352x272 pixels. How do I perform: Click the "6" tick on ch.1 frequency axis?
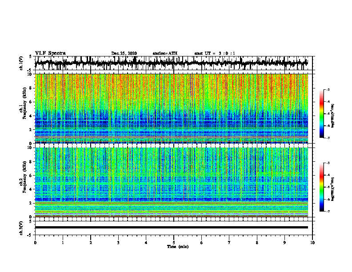point(31,102)
